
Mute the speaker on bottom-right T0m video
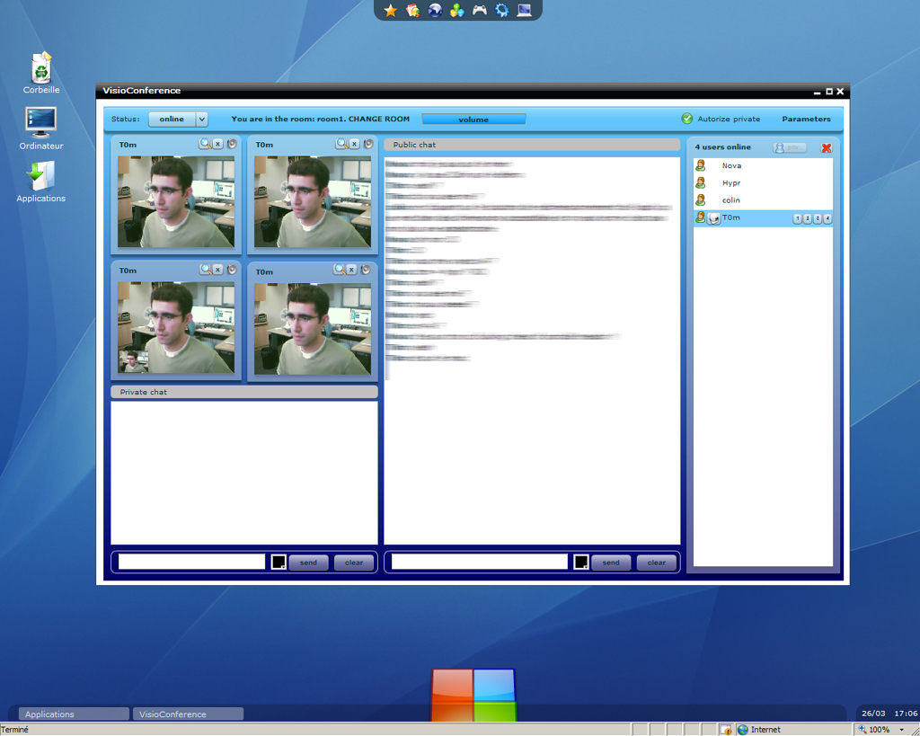[x=366, y=270]
